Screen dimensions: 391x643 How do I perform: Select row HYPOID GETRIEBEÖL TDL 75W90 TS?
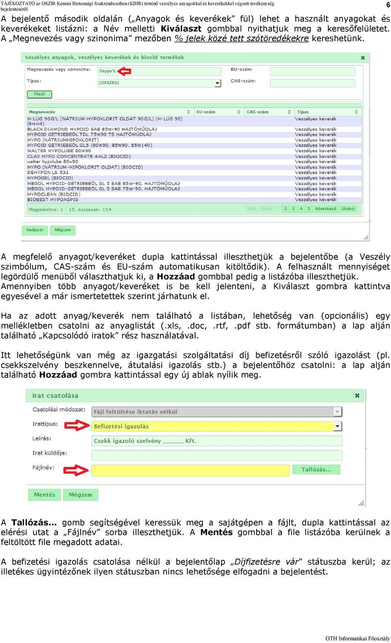point(194,135)
